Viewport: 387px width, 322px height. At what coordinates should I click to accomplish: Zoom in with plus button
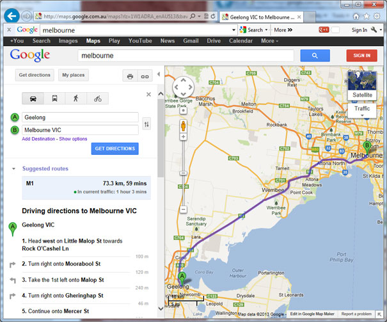click(183, 136)
